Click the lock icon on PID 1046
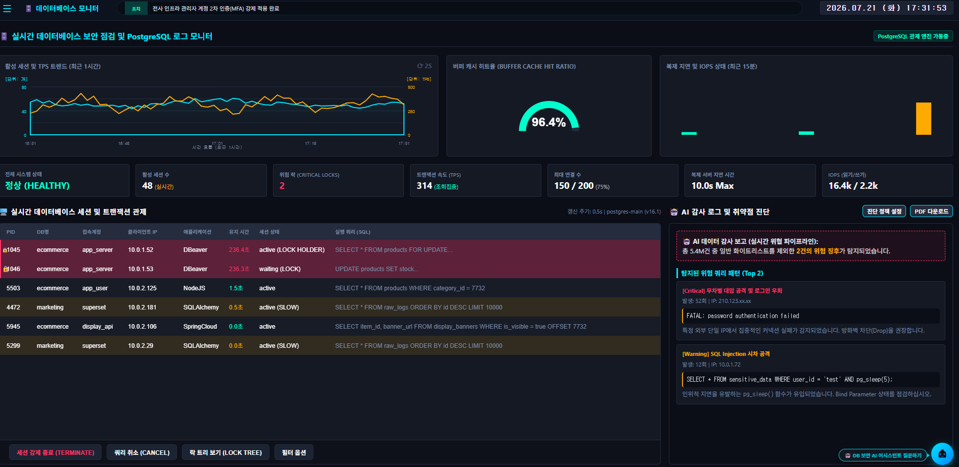The width and height of the screenshot is (959, 467). tap(6, 269)
